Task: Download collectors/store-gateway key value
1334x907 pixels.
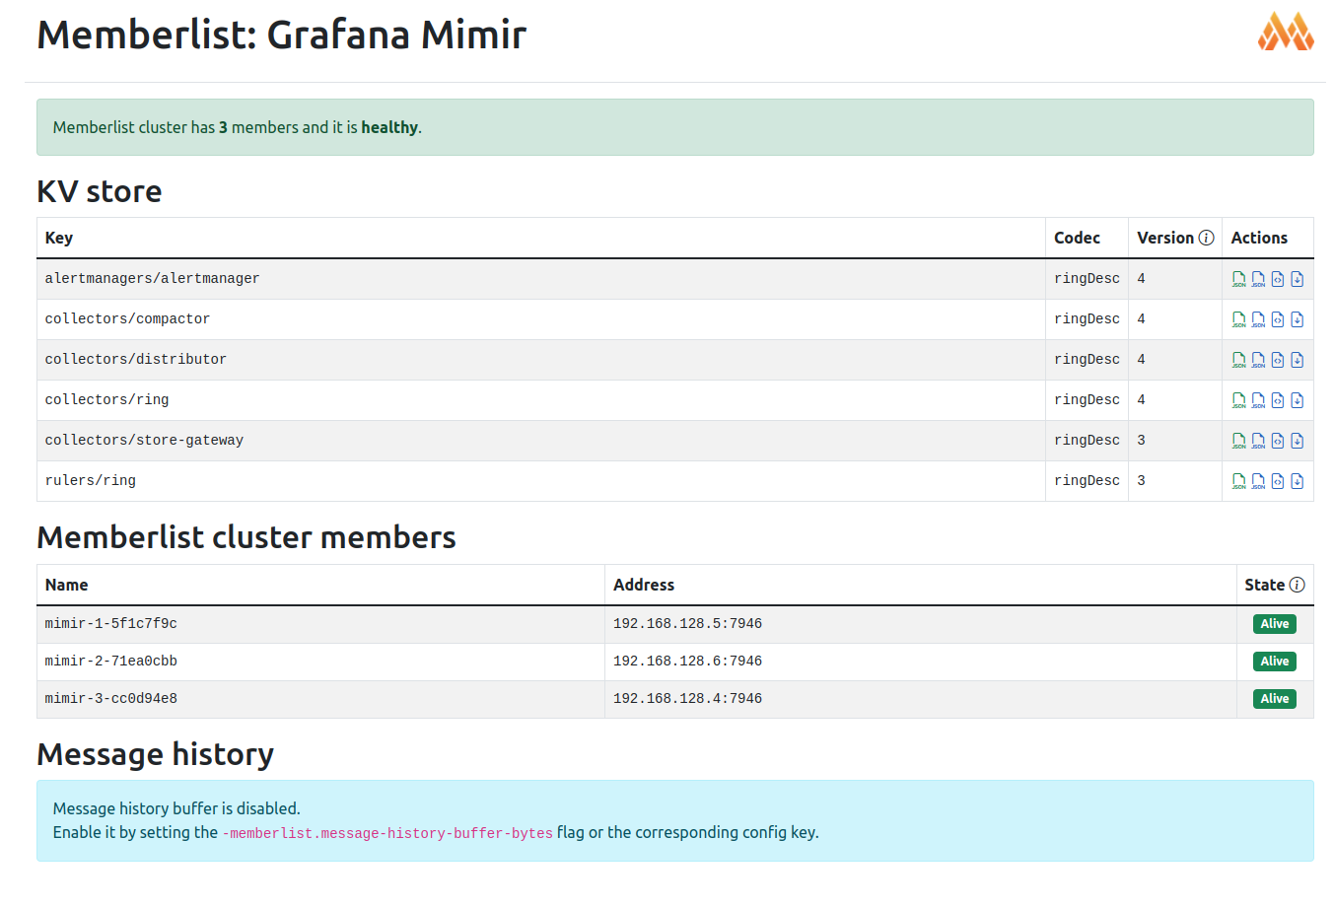Action: coord(1298,441)
